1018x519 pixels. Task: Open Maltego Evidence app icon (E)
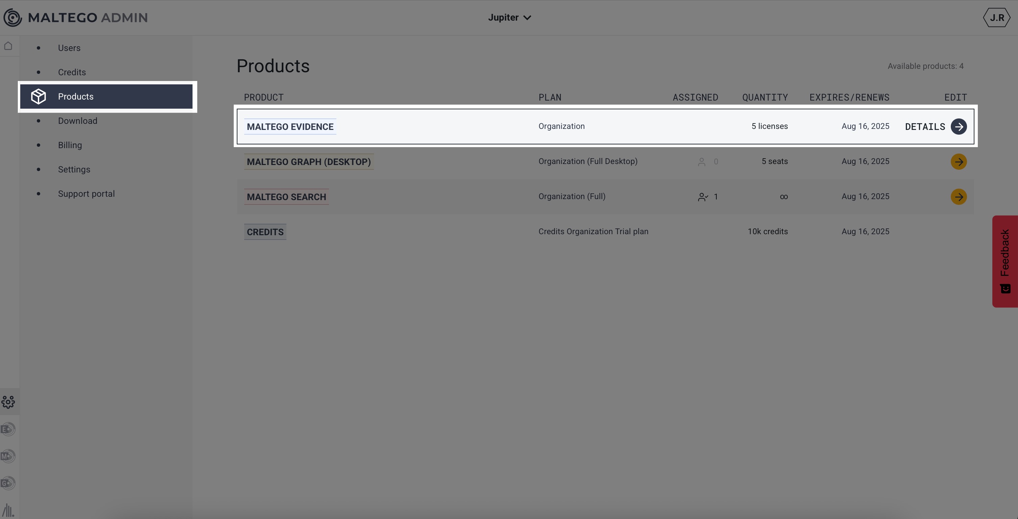[8, 429]
